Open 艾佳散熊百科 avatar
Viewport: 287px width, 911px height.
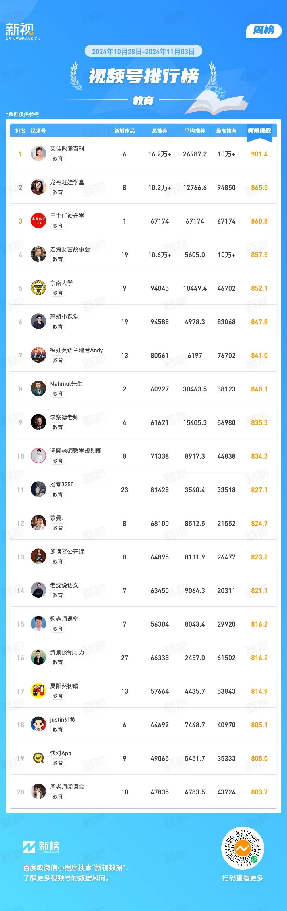pos(38,154)
